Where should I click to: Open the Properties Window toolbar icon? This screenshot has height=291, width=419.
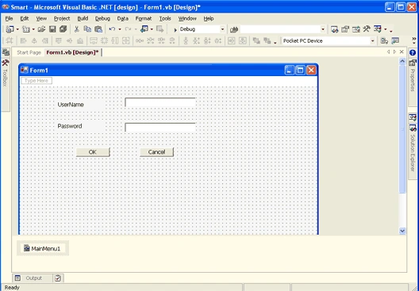point(345,29)
